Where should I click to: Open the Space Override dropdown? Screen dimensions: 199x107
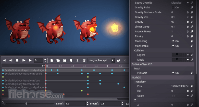(x=180, y=3)
